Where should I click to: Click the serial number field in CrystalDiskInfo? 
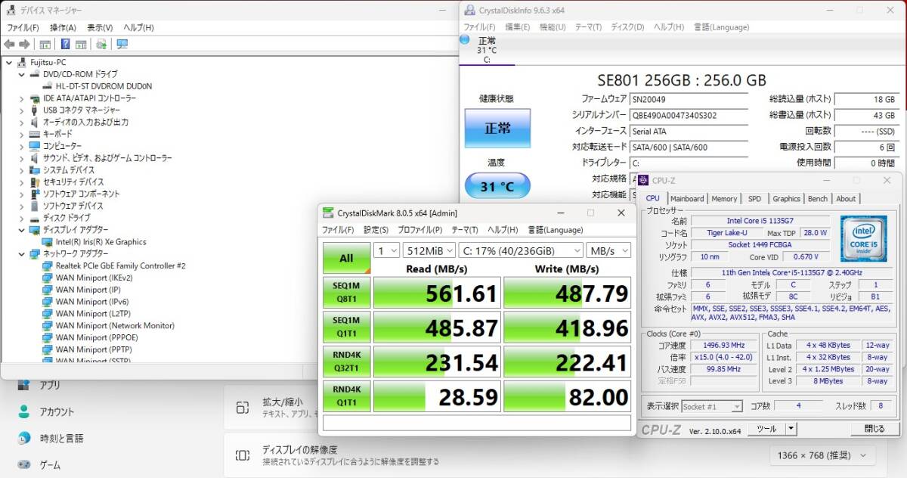tap(689, 116)
